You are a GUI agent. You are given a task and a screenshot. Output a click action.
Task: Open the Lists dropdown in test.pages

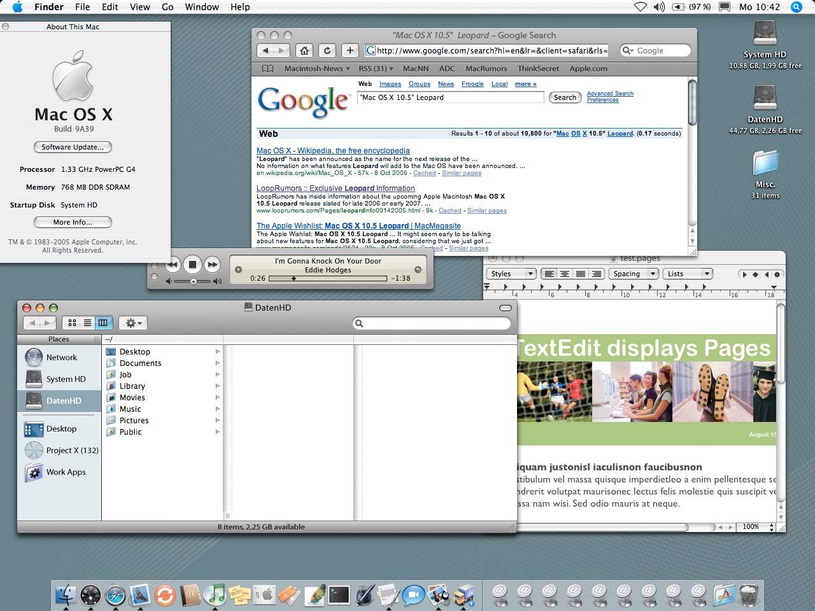click(x=687, y=274)
